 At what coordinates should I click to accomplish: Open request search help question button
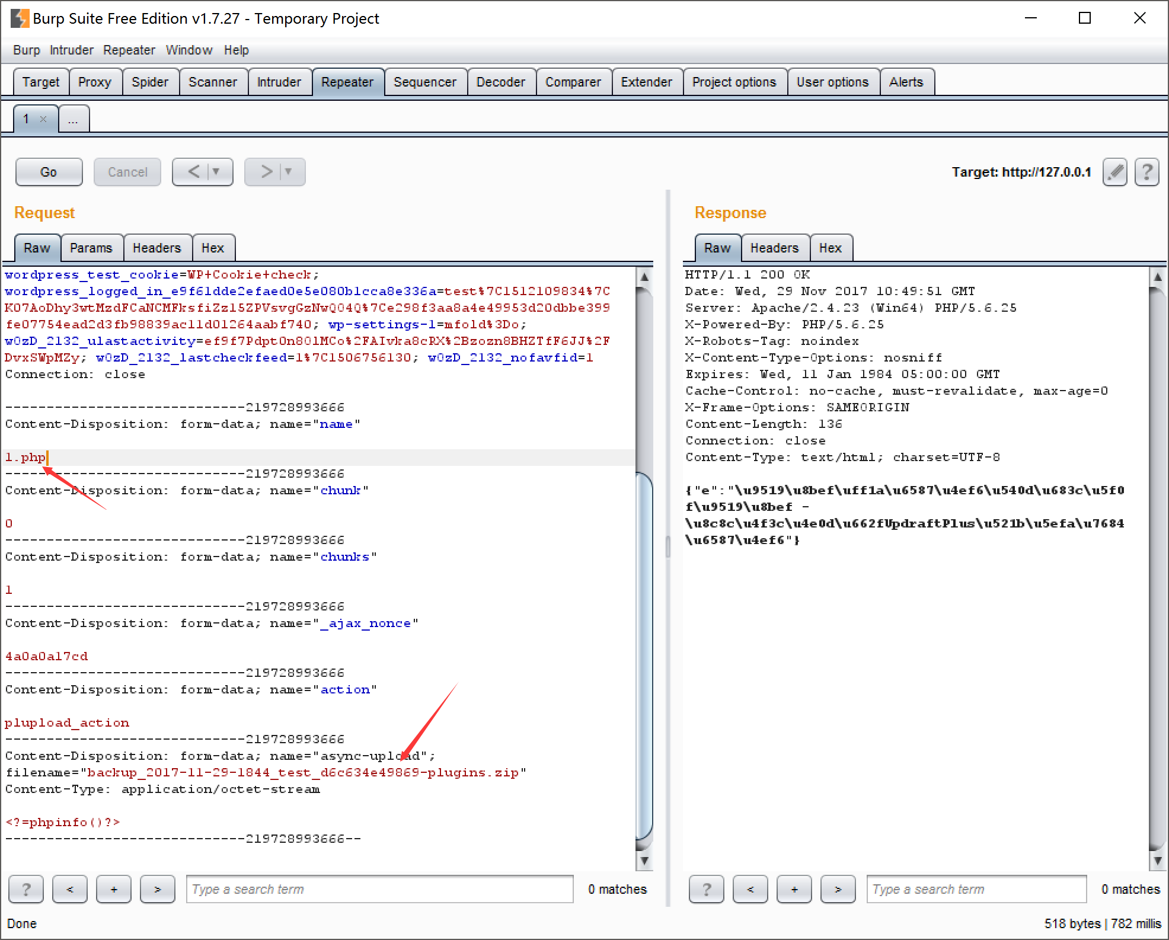pyautogui.click(x=26, y=889)
